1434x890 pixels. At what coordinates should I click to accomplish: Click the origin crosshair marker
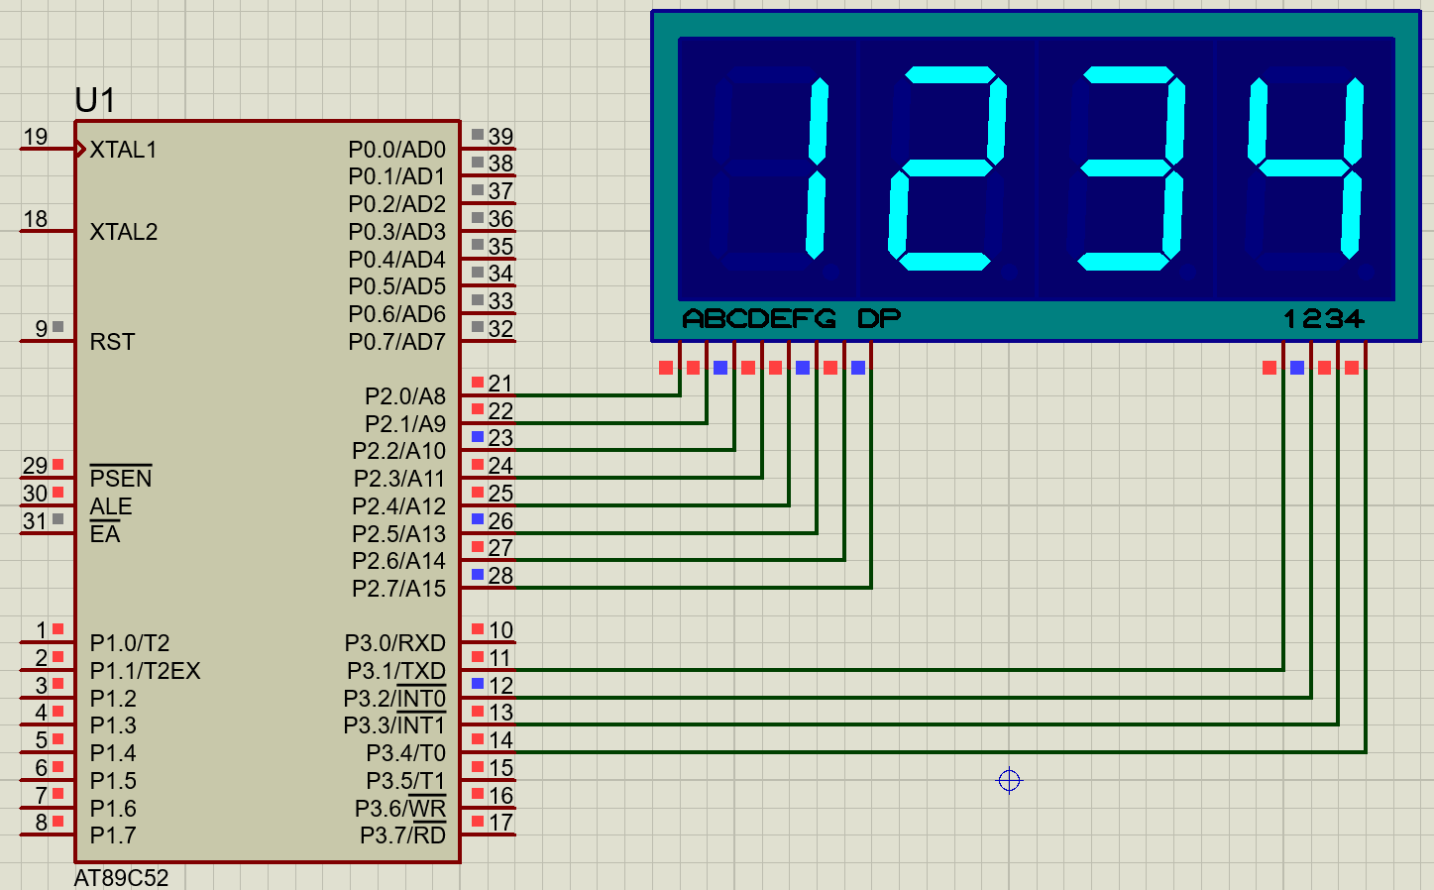[1009, 781]
